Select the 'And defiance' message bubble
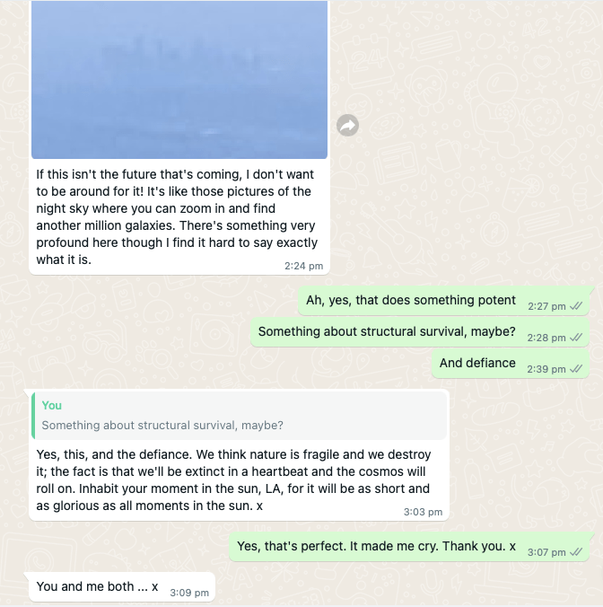 point(477,364)
